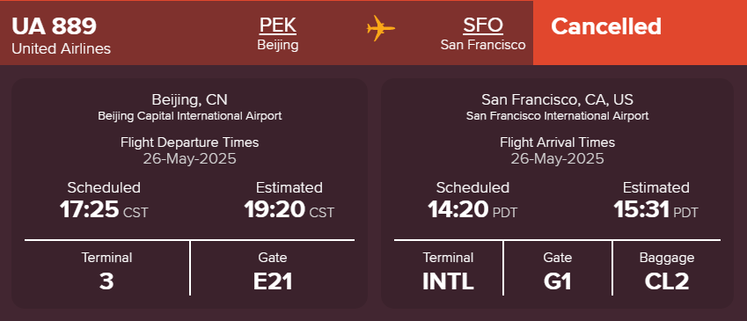This screenshot has height=321, width=747.
Task: Click arrival gate G1 value
Action: (x=558, y=281)
